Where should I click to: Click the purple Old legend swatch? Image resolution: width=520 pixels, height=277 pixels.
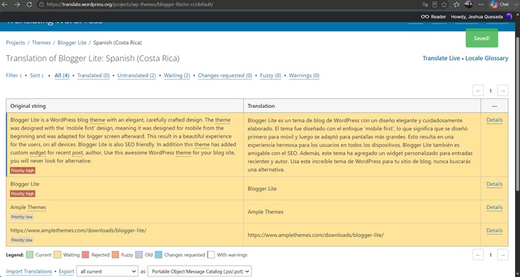click(139, 255)
